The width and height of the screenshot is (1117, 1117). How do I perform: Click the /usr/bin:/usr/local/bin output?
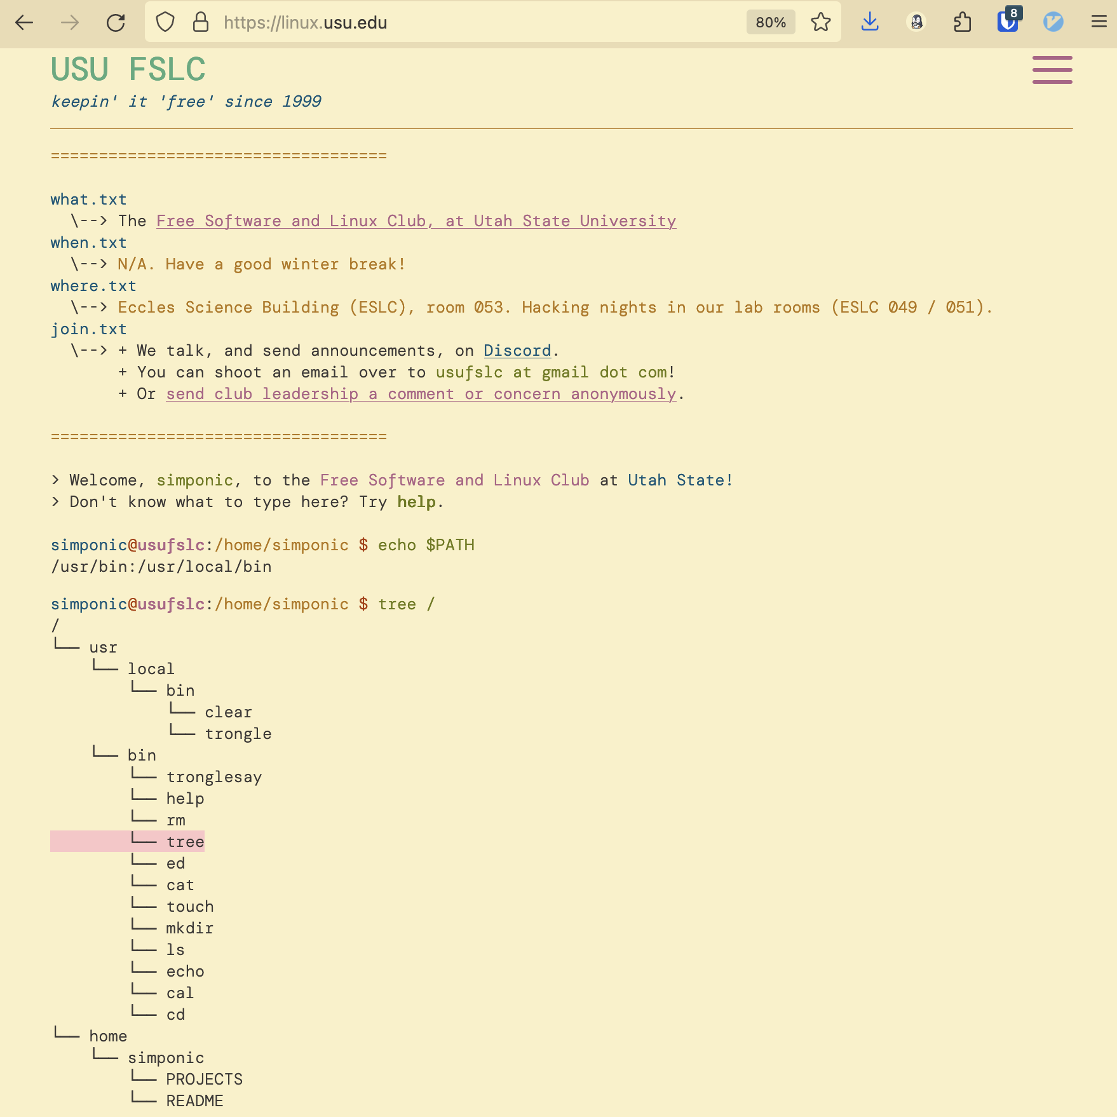[161, 567]
